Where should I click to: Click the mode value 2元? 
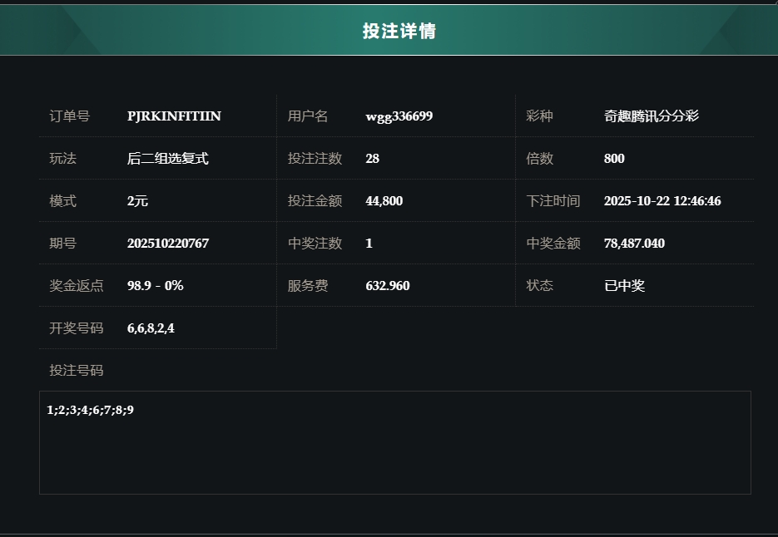[137, 201]
